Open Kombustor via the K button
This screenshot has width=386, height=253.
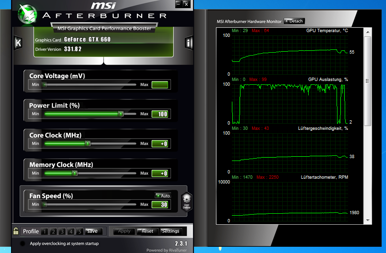[x=18, y=43]
